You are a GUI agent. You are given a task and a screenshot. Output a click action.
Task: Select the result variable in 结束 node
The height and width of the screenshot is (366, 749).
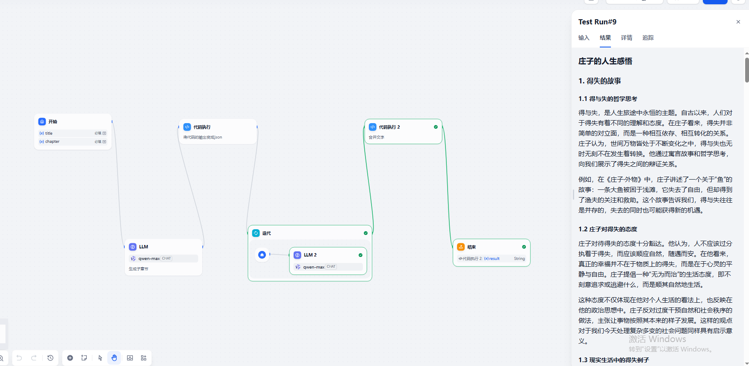492,259
